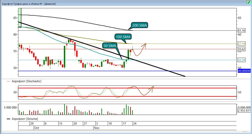This screenshot has height=134, width=252.
Task: Click the 2 953 811 volume value label
Action: click(x=244, y=110)
